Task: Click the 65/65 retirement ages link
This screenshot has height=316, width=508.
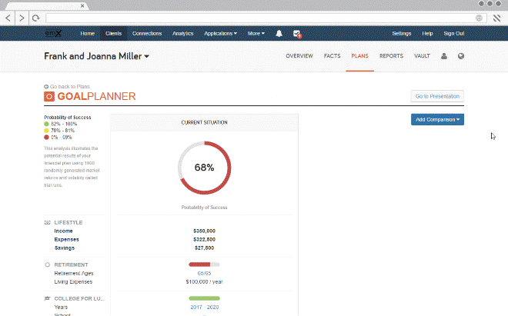Action: 204,273
